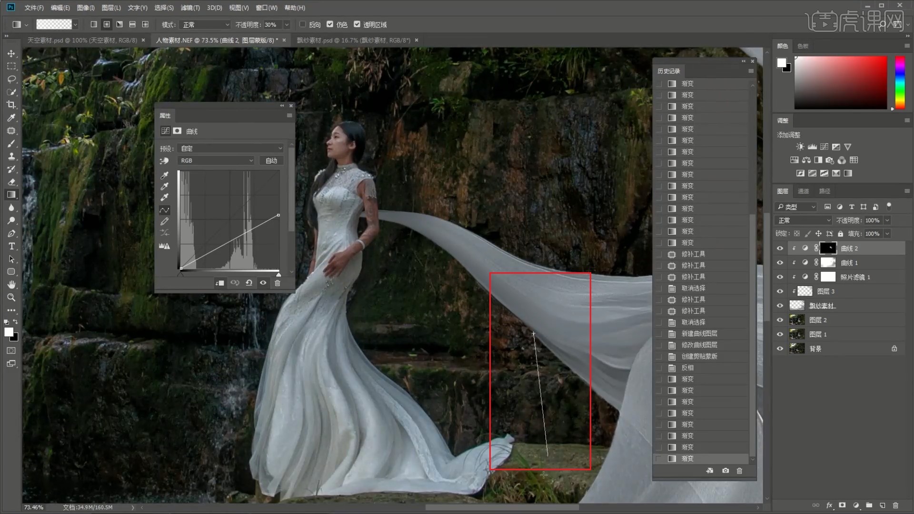Open the gradient blend mode dropdown
Viewport: 914px width, 514px height.
[x=206, y=25]
